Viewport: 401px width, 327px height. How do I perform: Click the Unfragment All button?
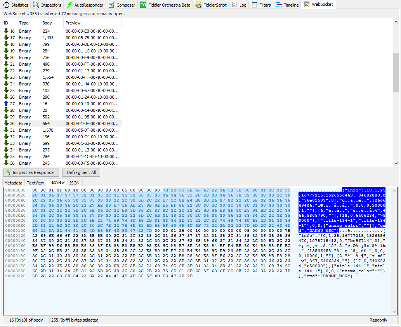point(81,172)
